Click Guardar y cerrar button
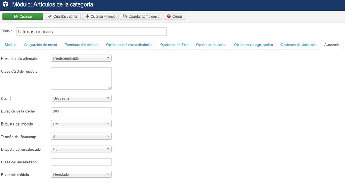This screenshot has width=345, height=183. 63,17
